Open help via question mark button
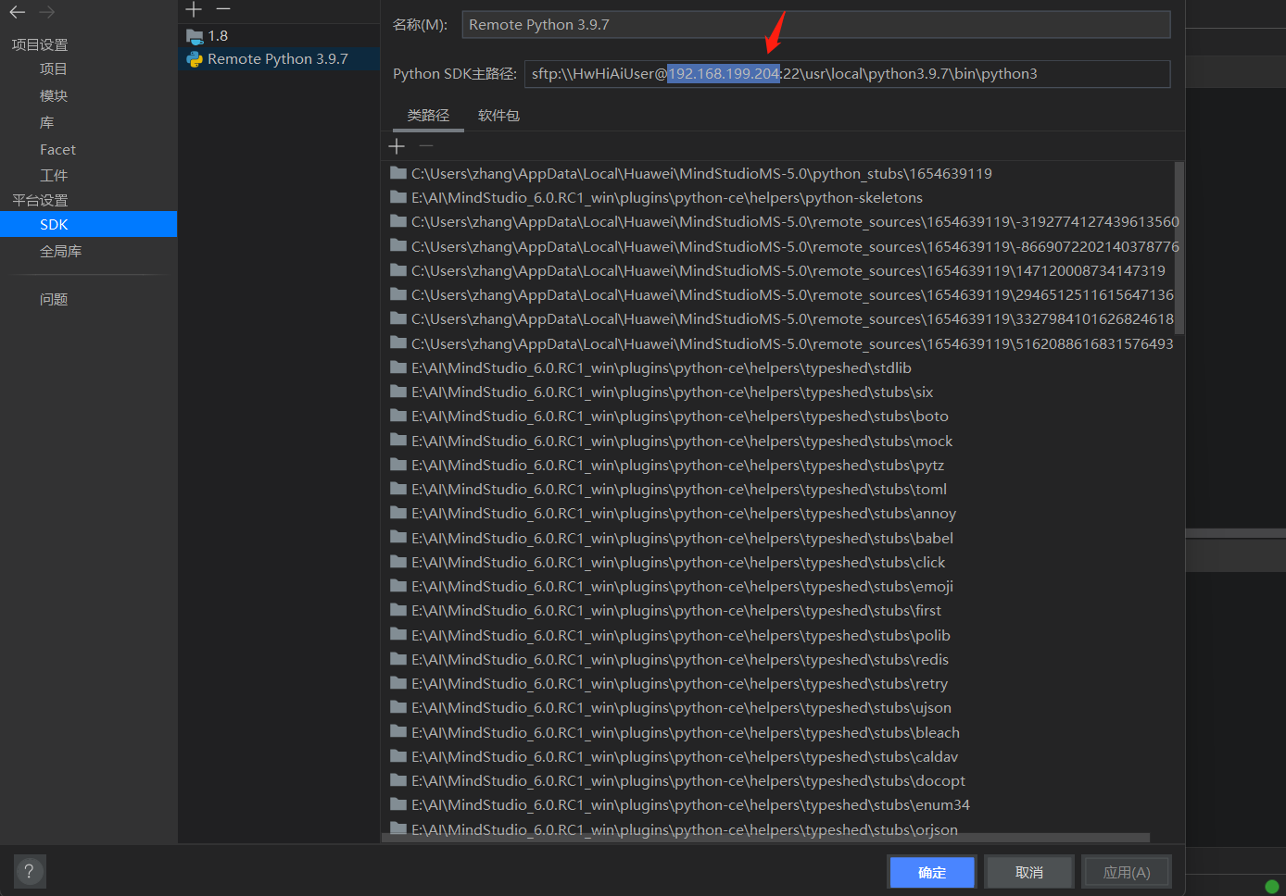The width and height of the screenshot is (1286, 896). (x=30, y=871)
